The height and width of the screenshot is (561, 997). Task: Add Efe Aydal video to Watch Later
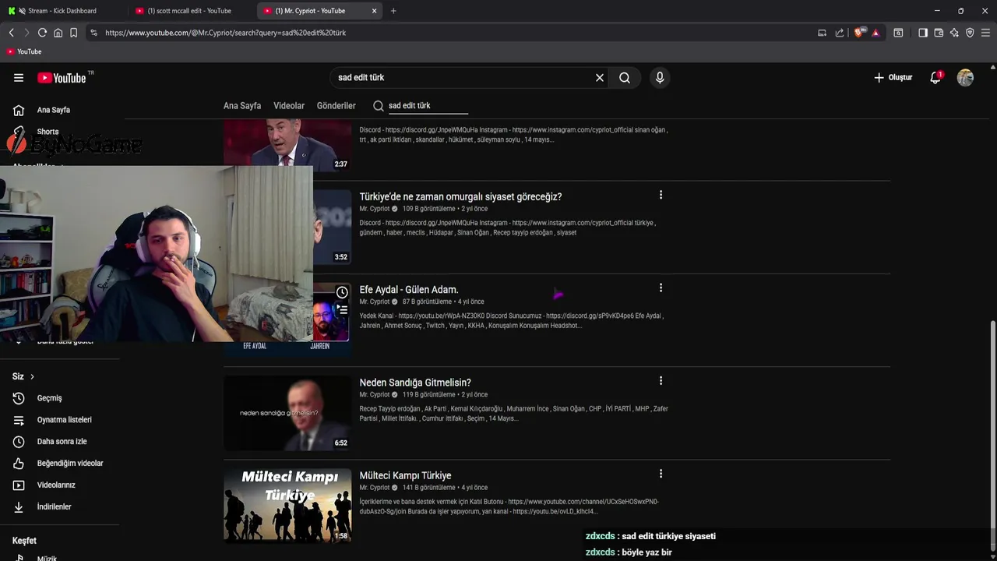342,292
